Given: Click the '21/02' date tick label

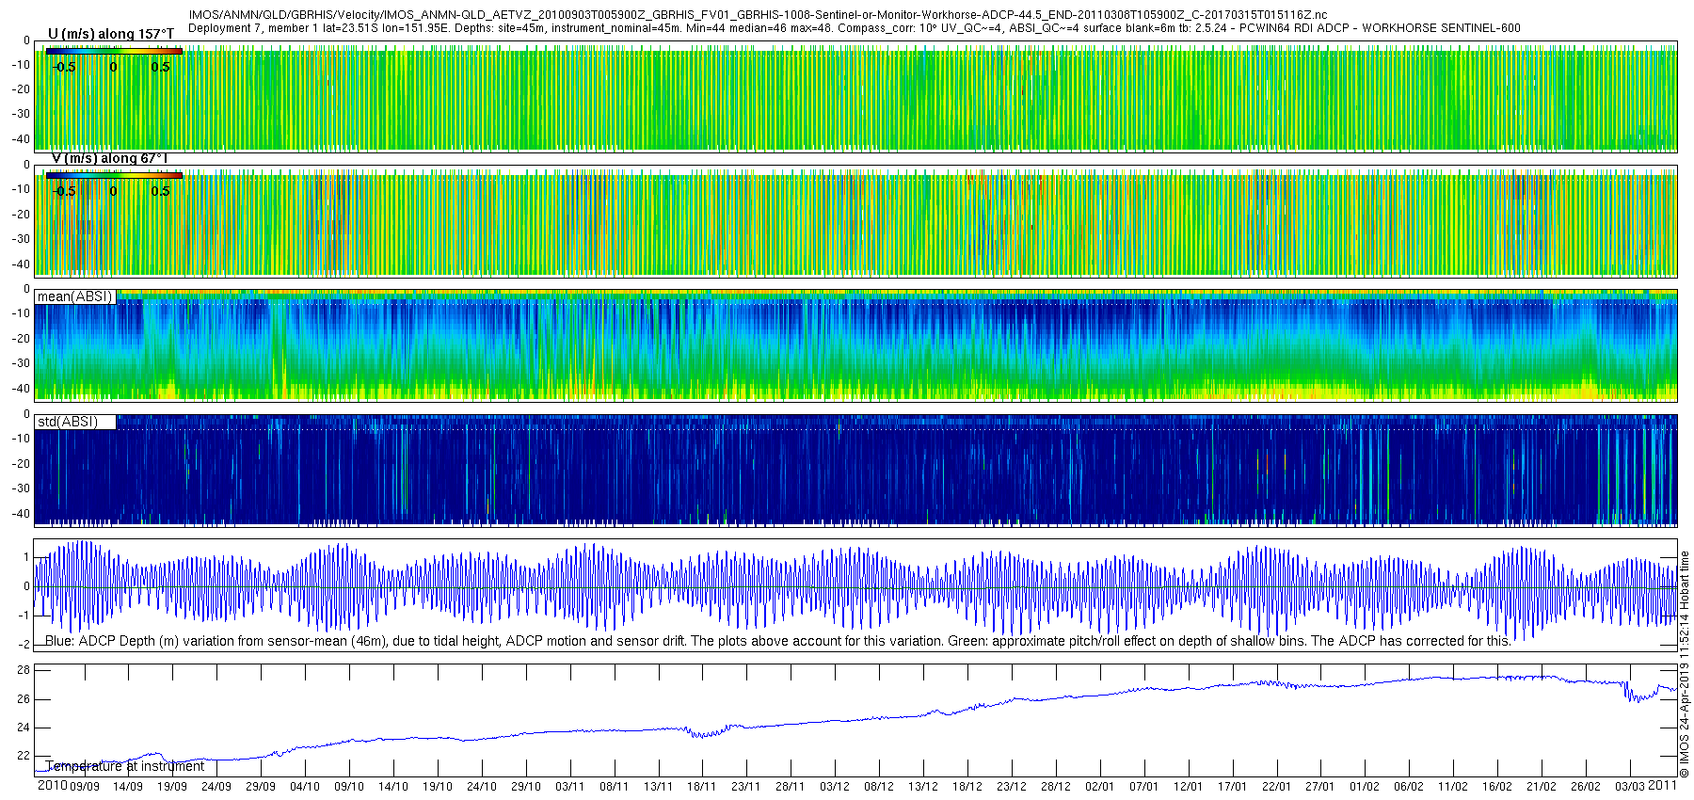Looking at the screenshot, I should pos(1542,786).
